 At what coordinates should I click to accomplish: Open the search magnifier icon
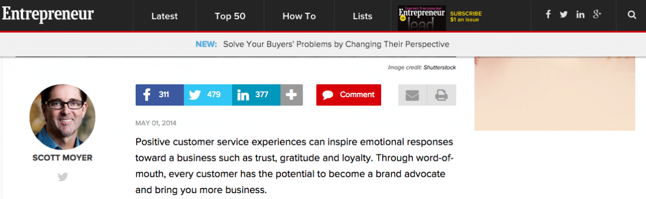tap(632, 15)
